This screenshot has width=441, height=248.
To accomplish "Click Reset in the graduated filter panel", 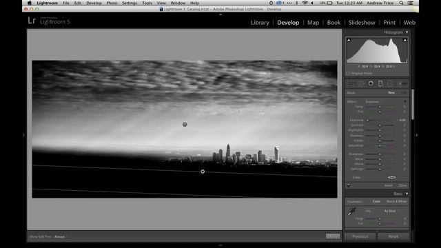I will (389, 185).
